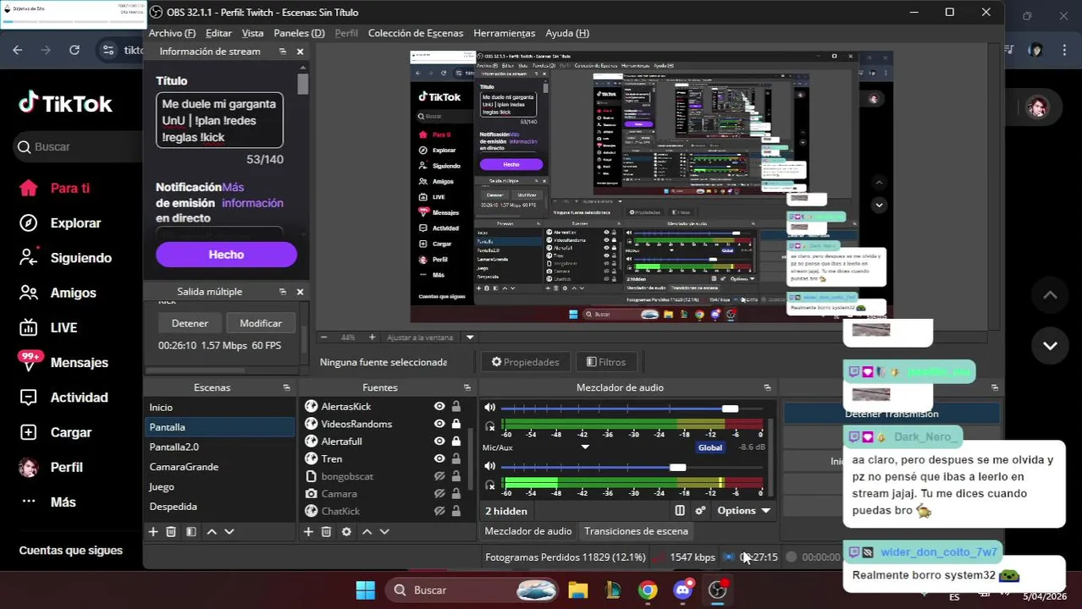The height and width of the screenshot is (609, 1082).
Task: Open Editar menu
Action: pos(218,33)
